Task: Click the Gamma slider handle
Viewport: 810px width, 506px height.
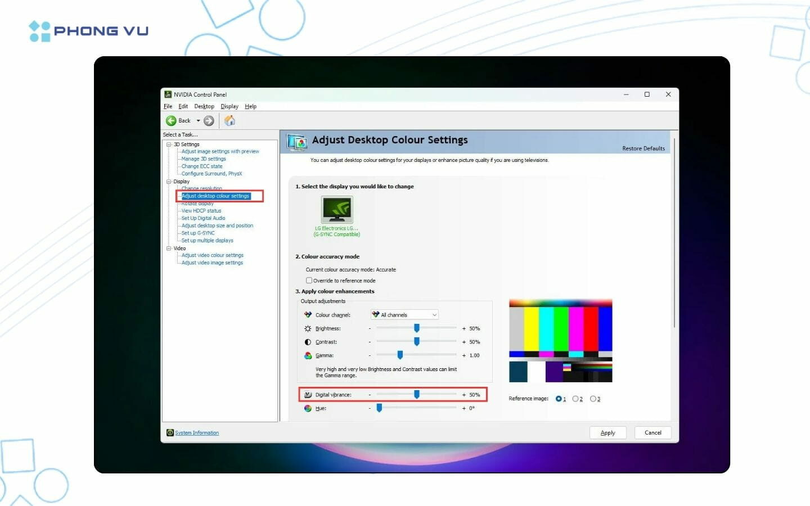Action: pyautogui.click(x=400, y=355)
